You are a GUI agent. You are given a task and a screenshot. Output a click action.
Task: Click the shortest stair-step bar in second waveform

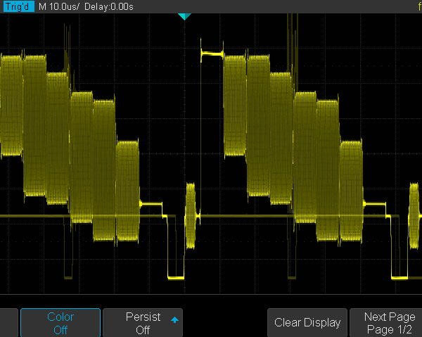(x=350, y=190)
